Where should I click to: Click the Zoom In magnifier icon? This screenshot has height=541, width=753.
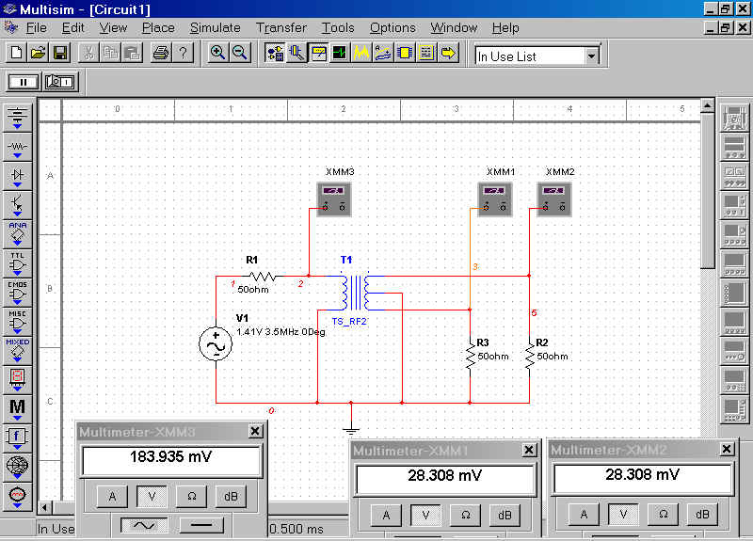click(217, 53)
